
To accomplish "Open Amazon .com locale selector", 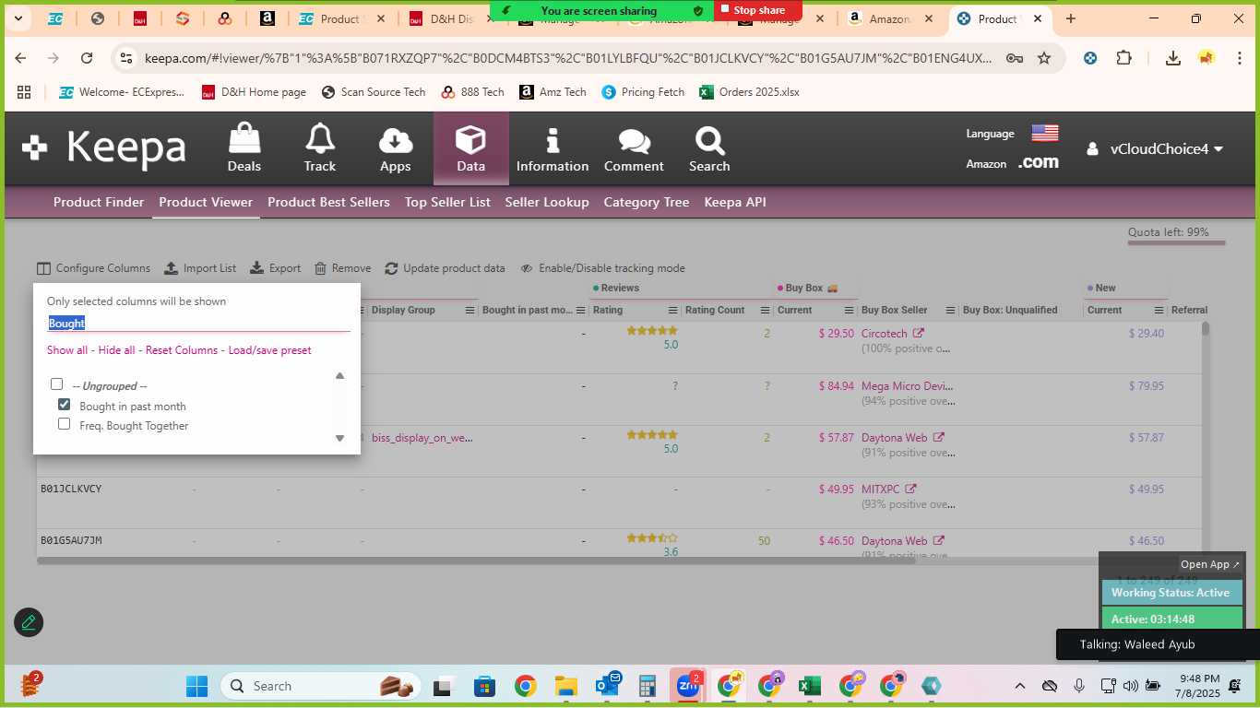I will pos(1038,162).
